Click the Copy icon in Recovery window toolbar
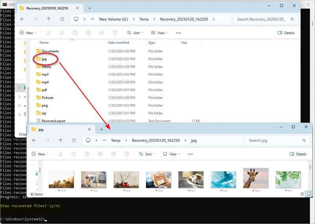Image resolution: width=315 pixels, height=224 pixels. pyautogui.click(x=62, y=33)
